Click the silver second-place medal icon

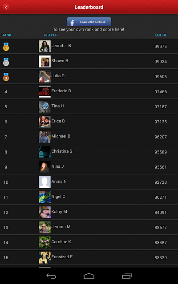6,62
